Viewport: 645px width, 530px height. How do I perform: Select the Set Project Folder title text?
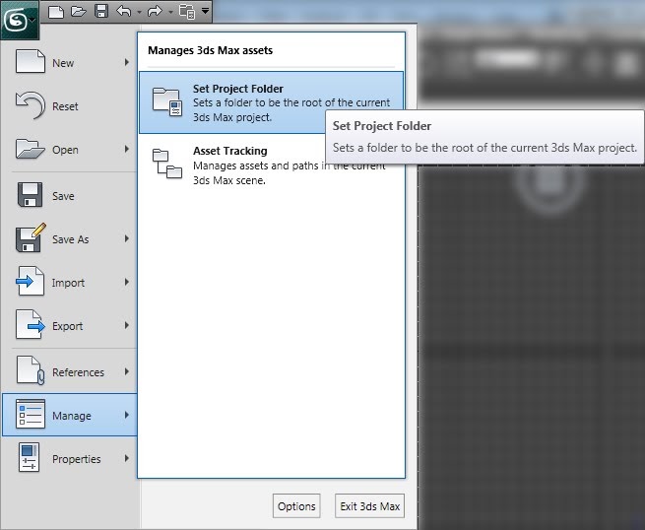pyautogui.click(x=238, y=89)
